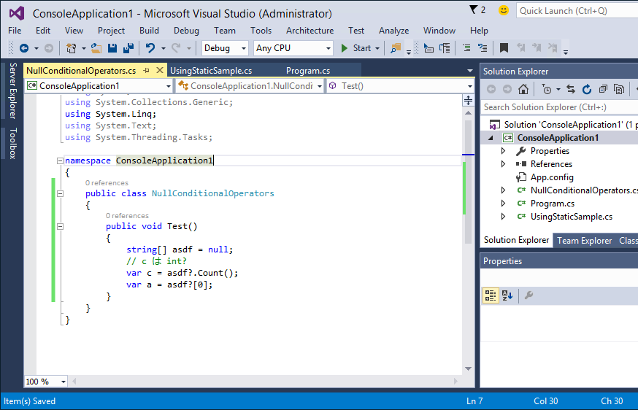Click the Undo arrow icon
The image size is (638, 410).
coord(150,48)
